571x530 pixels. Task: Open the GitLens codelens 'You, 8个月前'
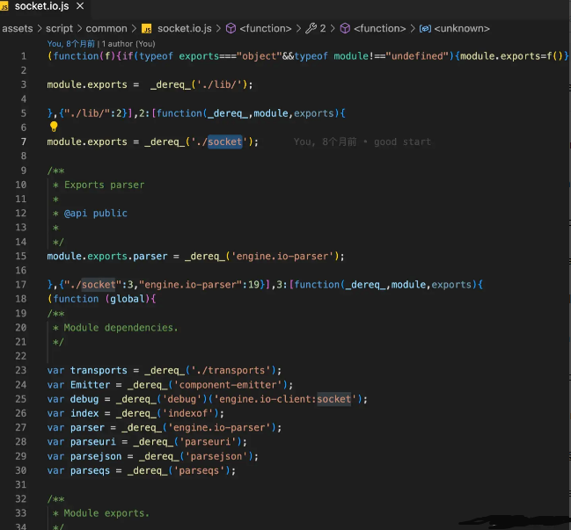(x=70, y=44)
